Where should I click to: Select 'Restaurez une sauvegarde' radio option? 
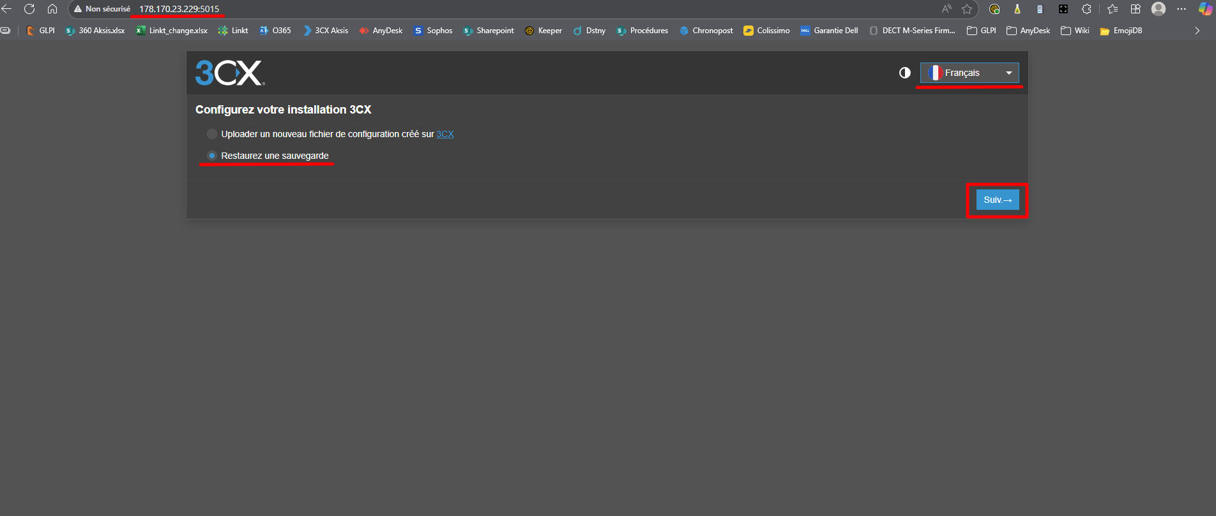(x=212, y=156)
